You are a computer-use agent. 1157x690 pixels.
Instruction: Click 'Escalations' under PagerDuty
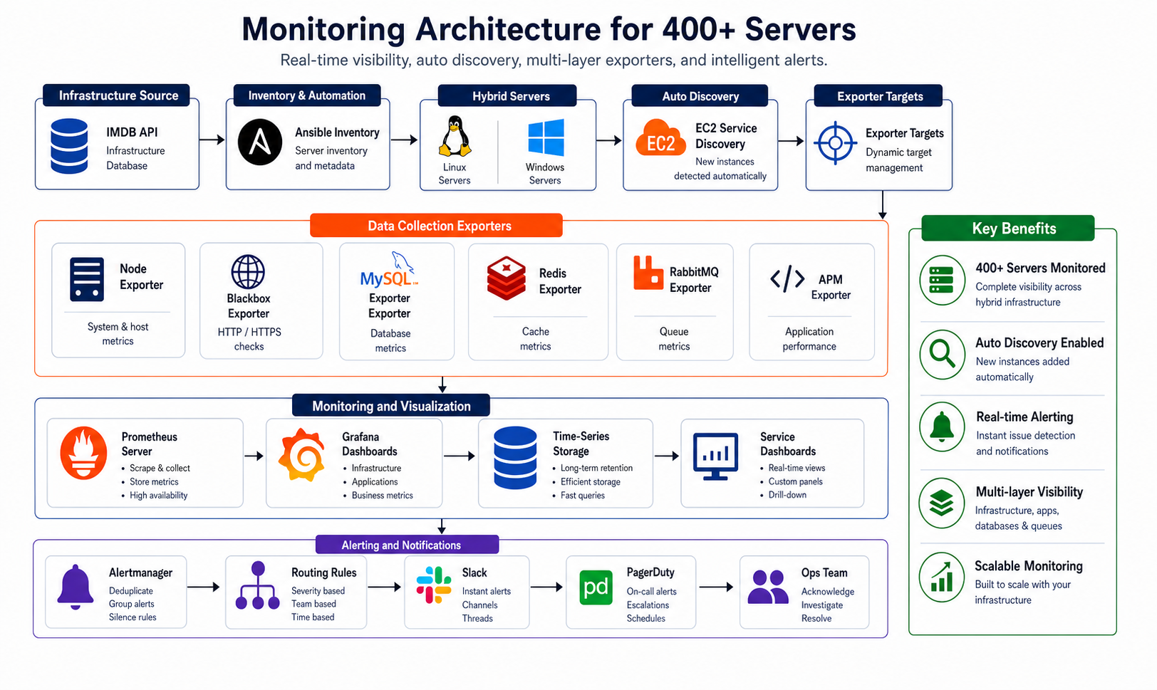pyautogui.click(x=648, y=605)
